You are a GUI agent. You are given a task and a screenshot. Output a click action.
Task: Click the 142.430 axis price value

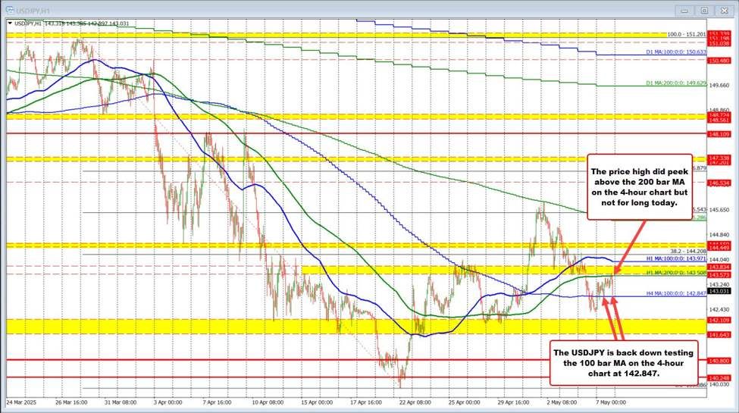pyautogui.click(x=719, y=310)
